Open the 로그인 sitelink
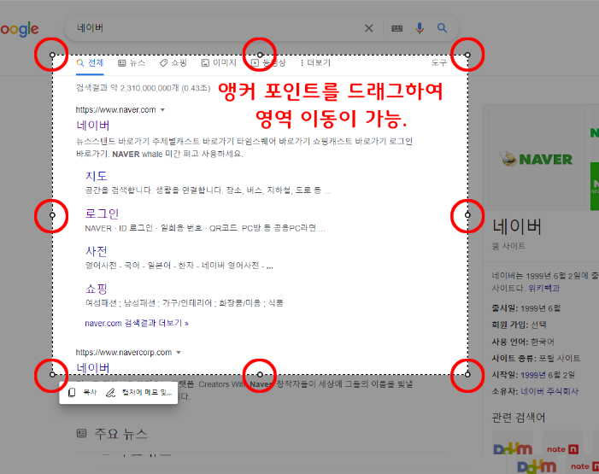The image size is (599, 474). [102, 214]
